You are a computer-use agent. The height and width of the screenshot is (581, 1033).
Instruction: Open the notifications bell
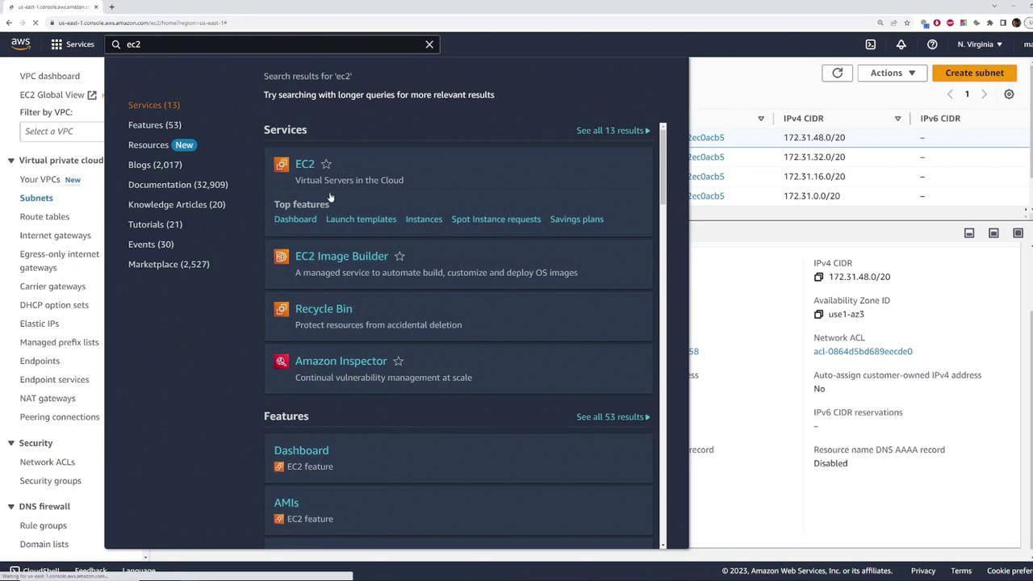coord(901,44)
